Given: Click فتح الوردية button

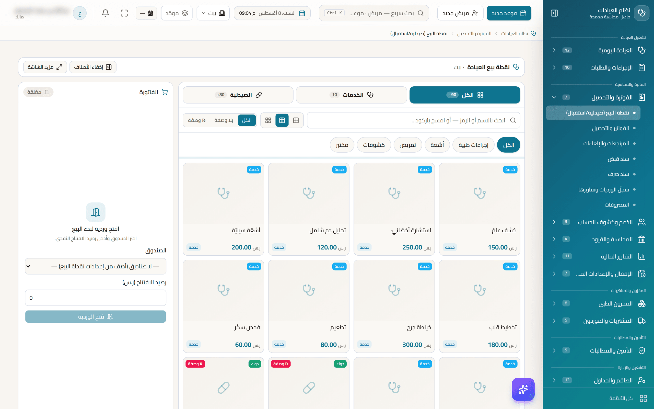Looking at the screenshot, I should pos(96,316).
